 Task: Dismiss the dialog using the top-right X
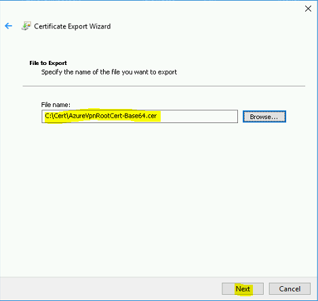point(308,9)
